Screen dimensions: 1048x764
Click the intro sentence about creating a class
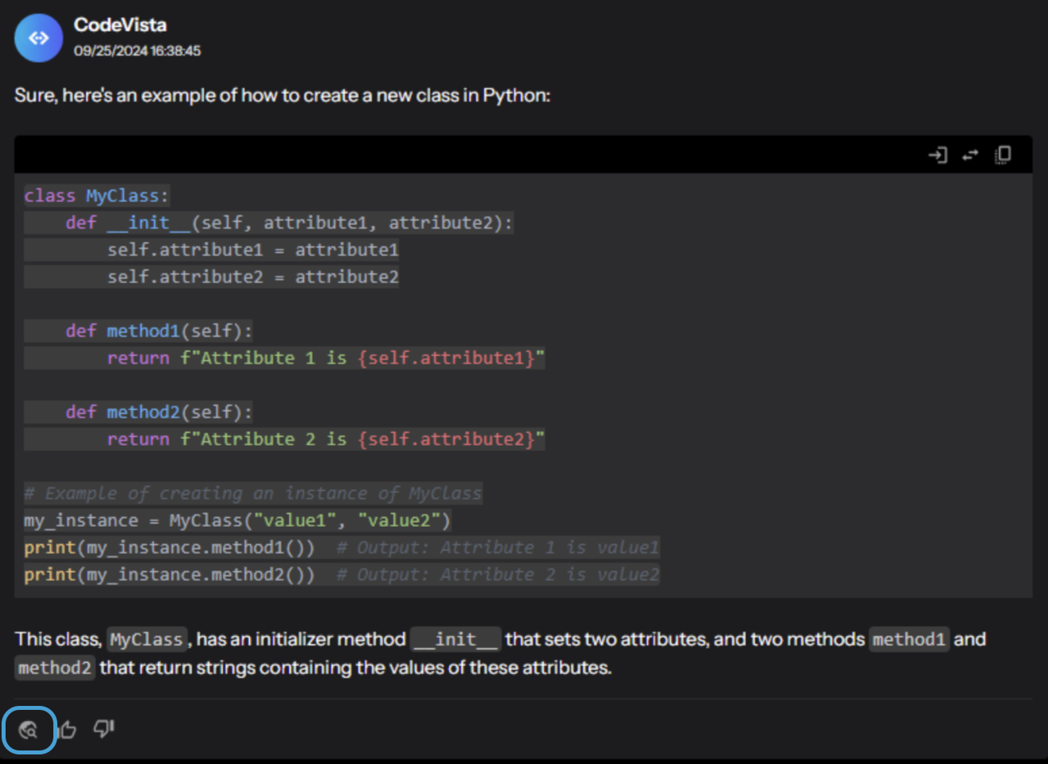(282, 95)
